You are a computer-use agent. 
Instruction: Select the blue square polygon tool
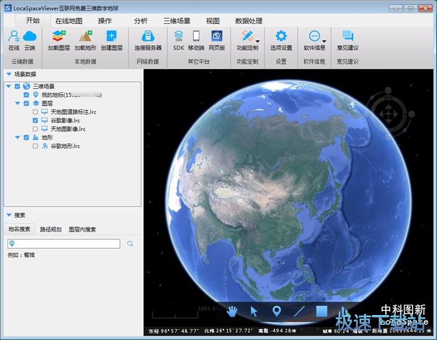tap(322, 312)
